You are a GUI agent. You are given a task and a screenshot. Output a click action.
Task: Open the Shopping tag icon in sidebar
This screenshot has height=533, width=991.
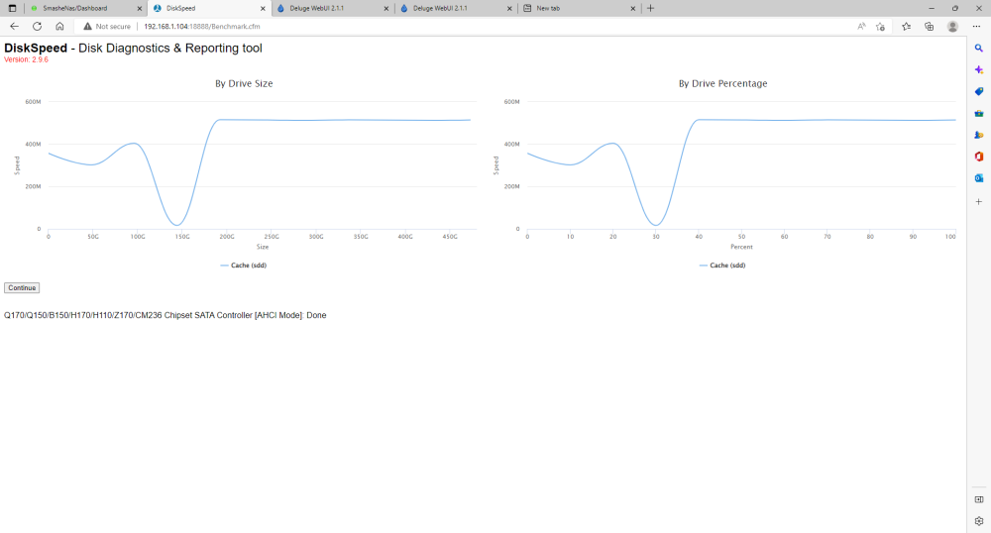click(x=979, y=91)
